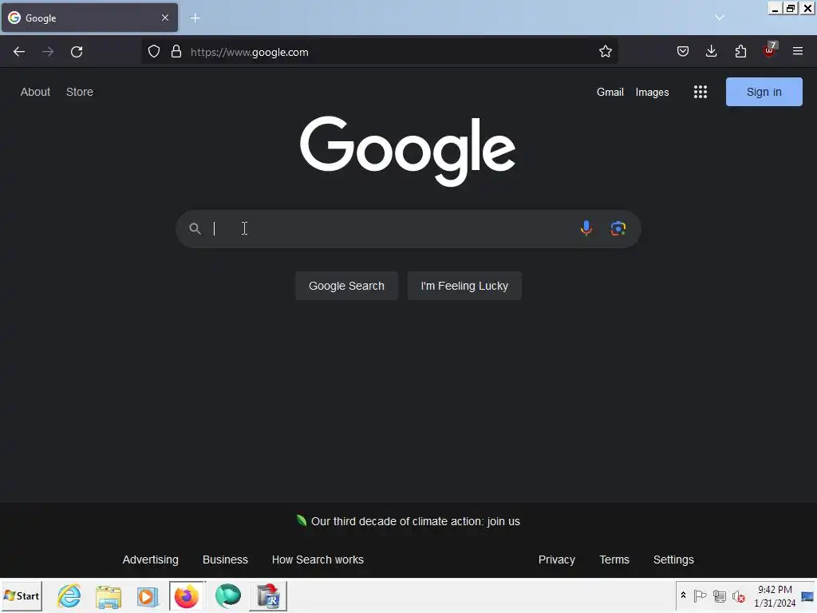The image size is (817, 613).
Task: Open the R program taskbar icon
Action: [268, 595]
